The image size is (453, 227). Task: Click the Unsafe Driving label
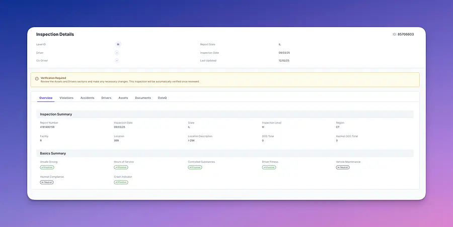coord(48,162)
